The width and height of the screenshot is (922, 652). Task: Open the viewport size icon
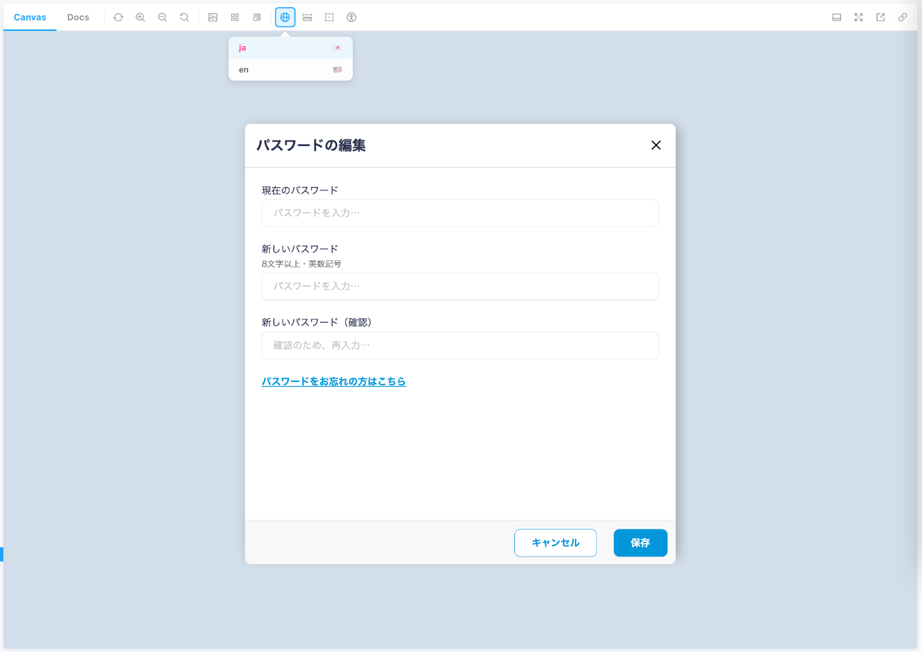[x=257, y=17]
